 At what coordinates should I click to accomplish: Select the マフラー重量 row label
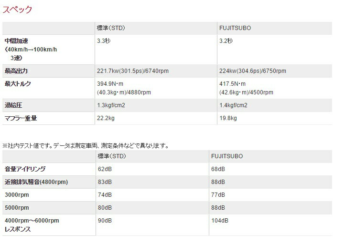21,118
